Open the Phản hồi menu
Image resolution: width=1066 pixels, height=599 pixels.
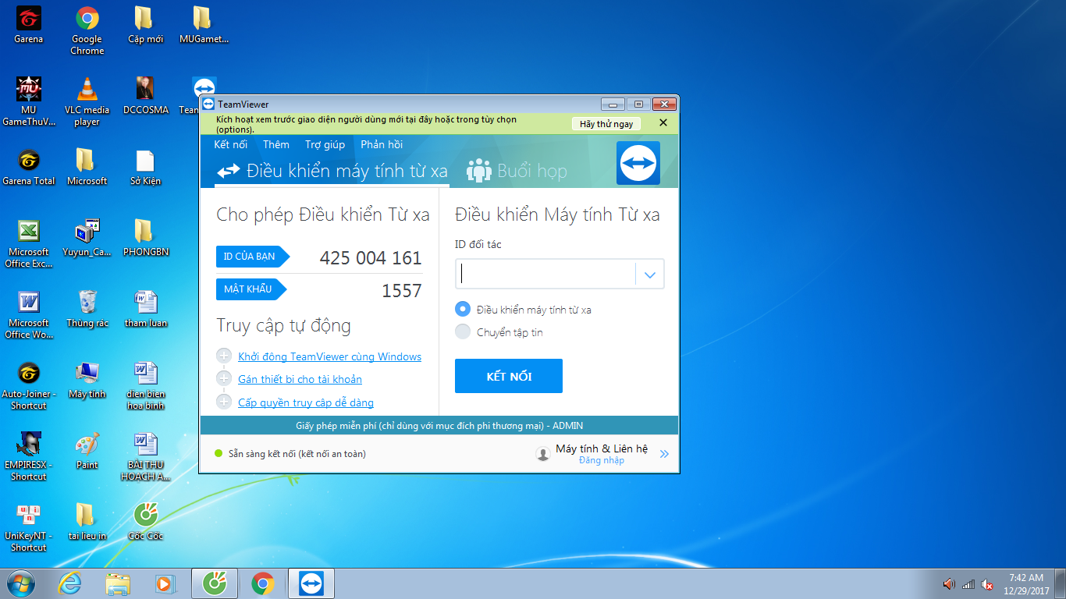point(382,144)
